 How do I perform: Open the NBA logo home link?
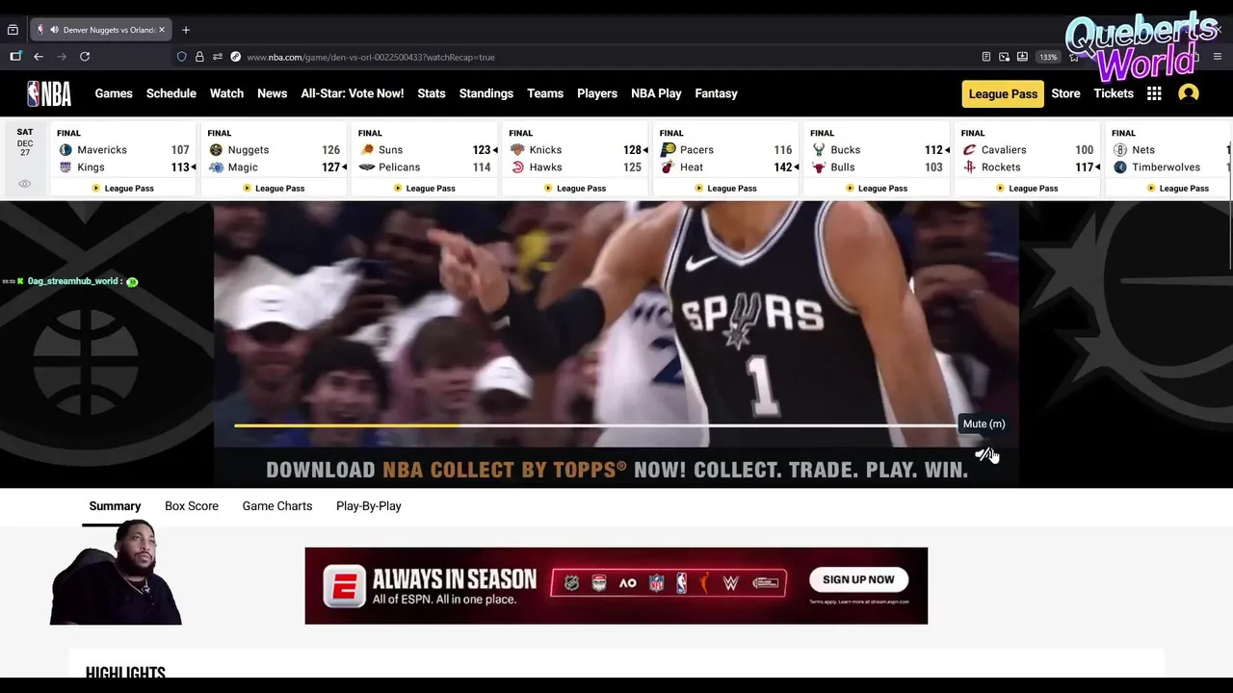point(49,93)
